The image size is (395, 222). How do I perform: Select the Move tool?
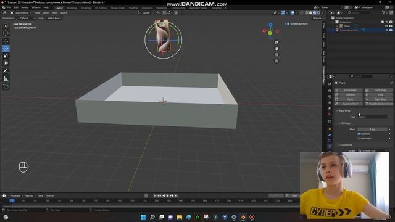pyautogui.click(x=6, y=41)
